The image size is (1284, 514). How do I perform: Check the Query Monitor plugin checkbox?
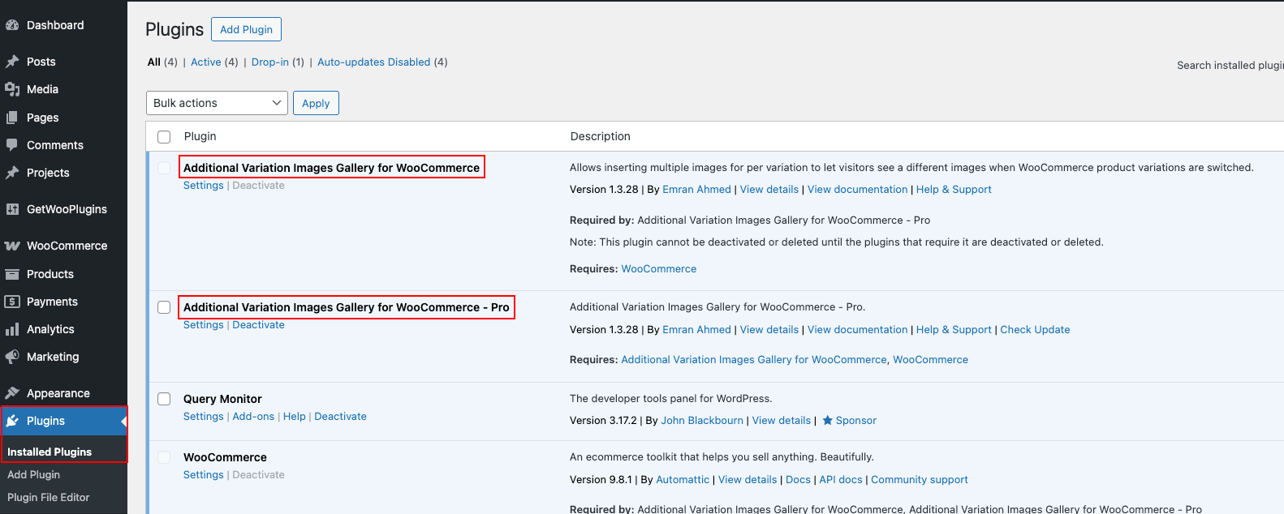[164, 399]
